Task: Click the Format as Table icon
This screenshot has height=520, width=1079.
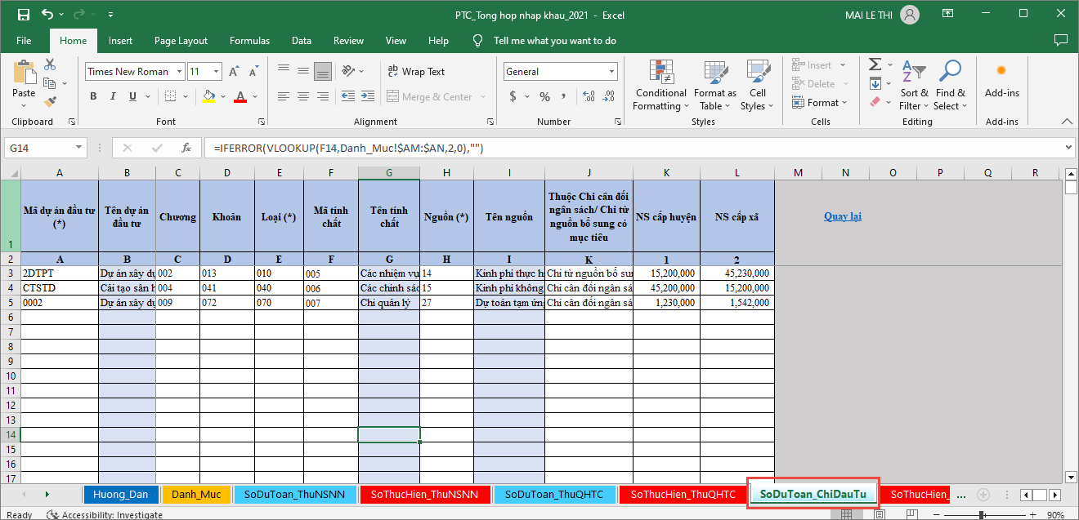Action: pyautogui.click(x=715, y=86)
